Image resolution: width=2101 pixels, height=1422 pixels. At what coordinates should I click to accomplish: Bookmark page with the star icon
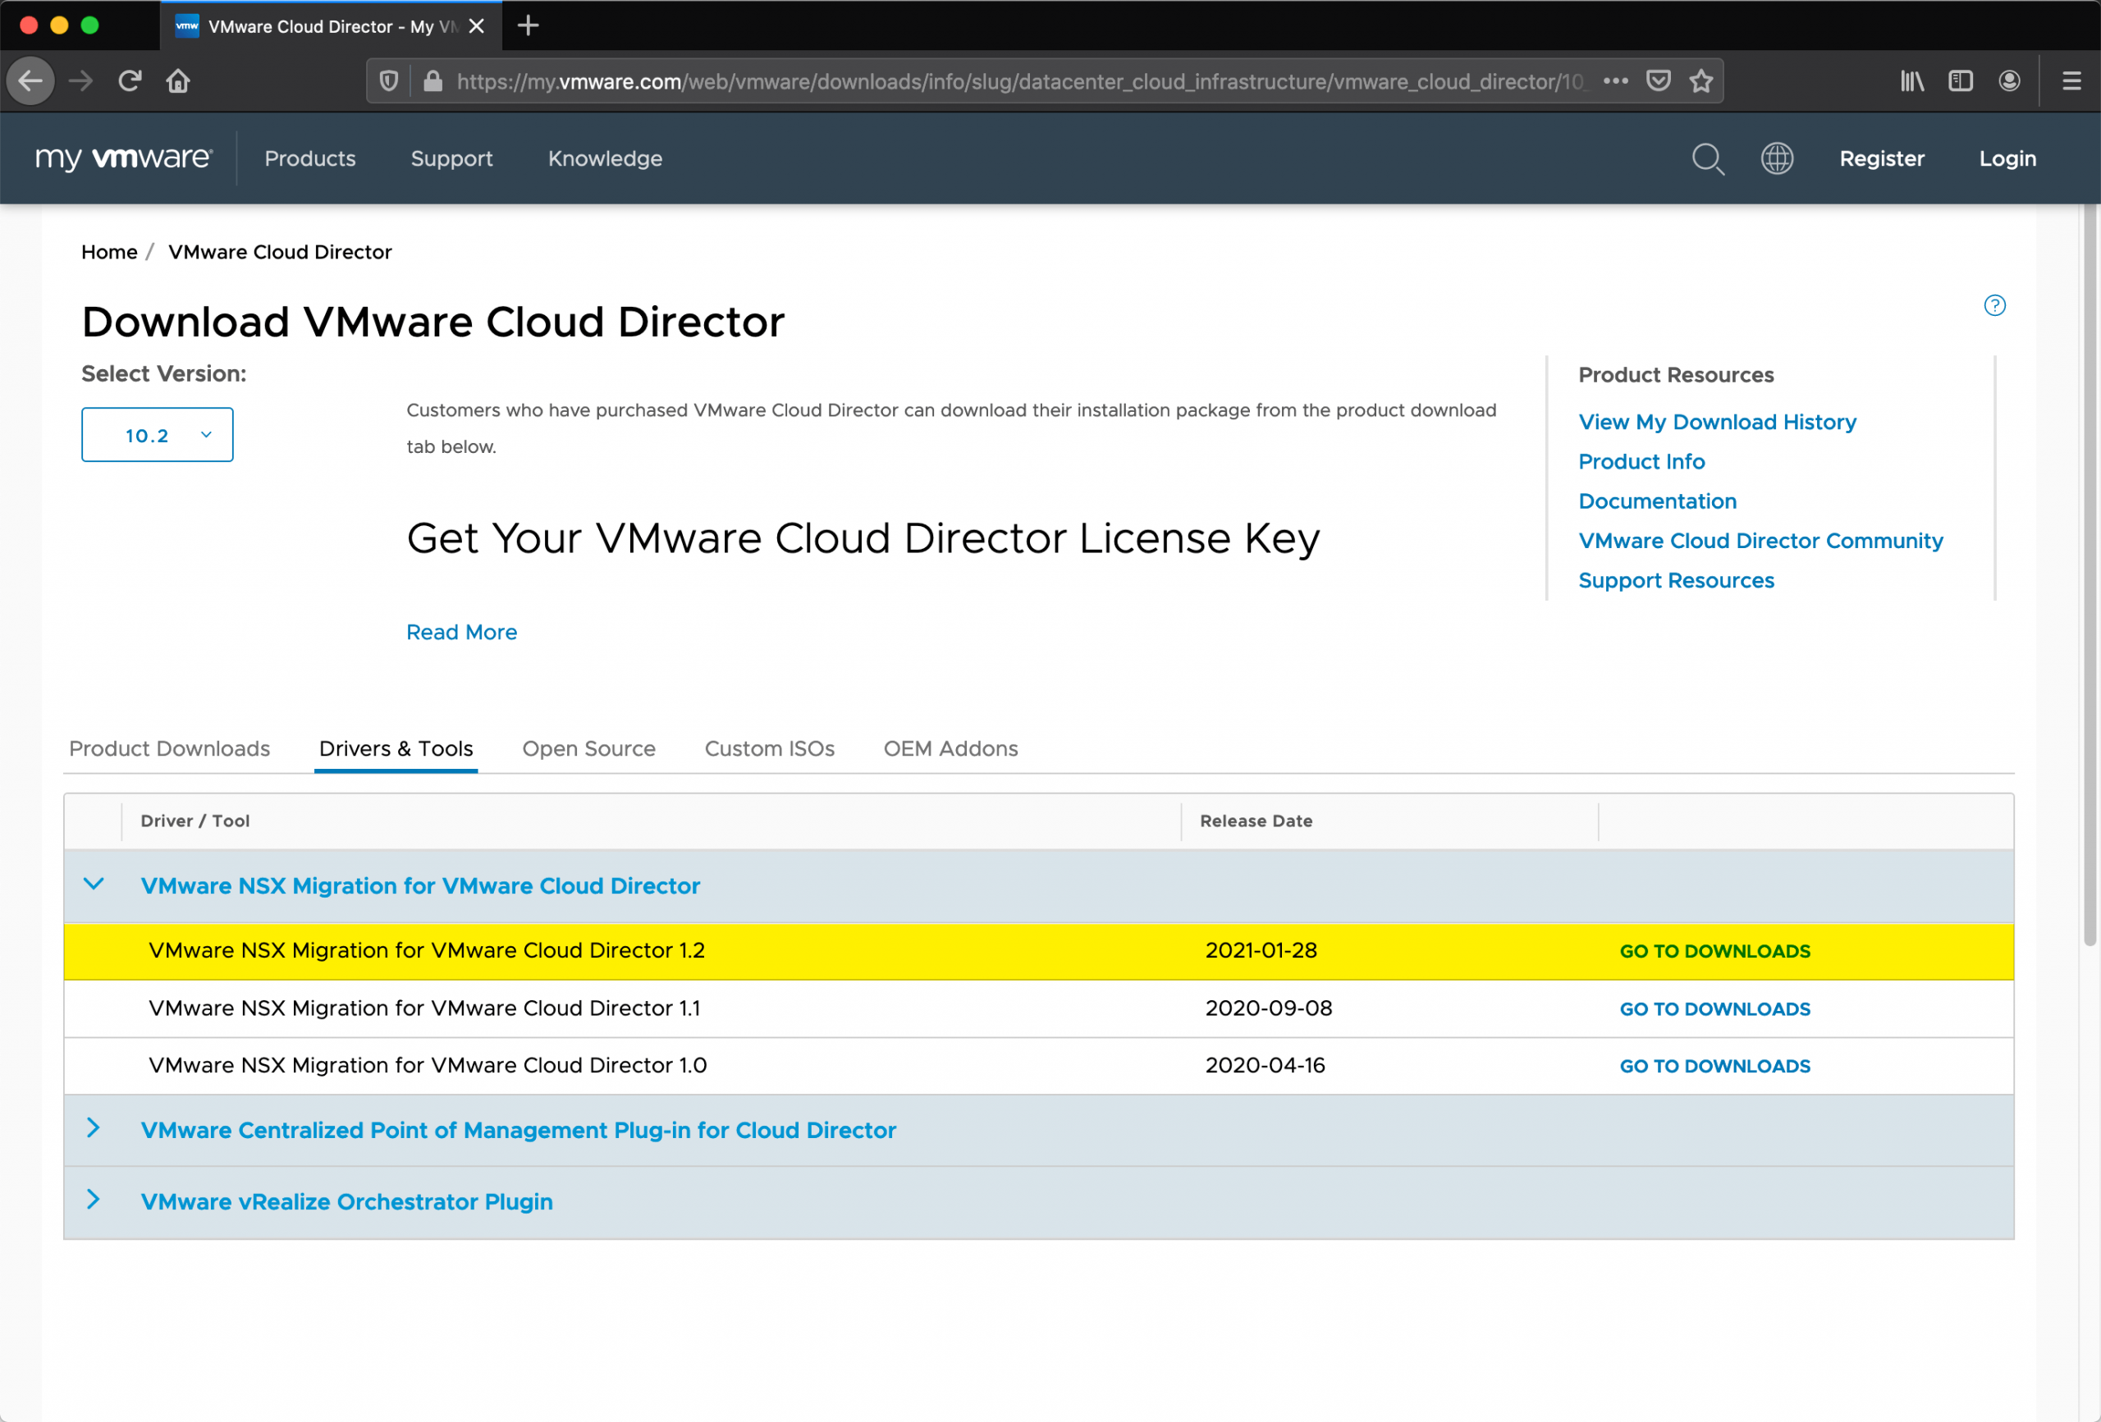tap(1700, 81)
